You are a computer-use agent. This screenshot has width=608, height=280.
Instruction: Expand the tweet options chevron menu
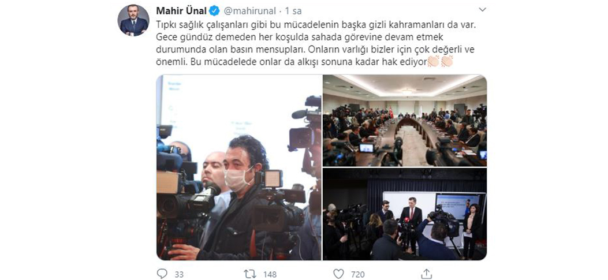(482, 9)
